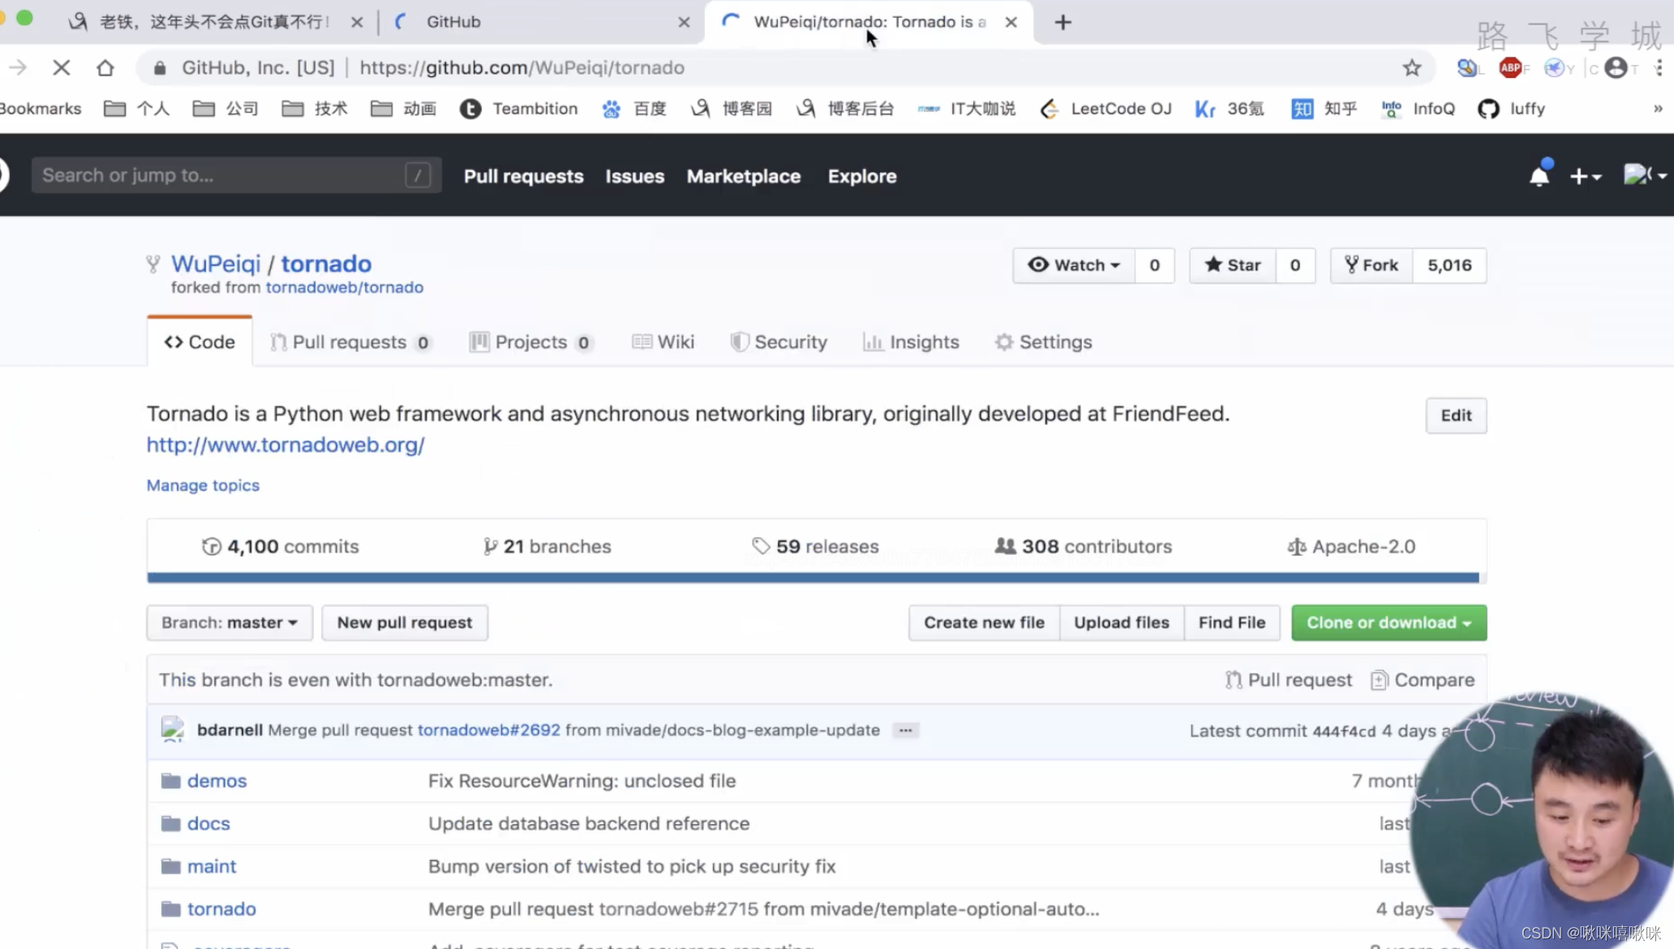Viewport: 1674px width, 949px height.
Task: Stop the page loading in the browser toolbar
Action: (x=61, y=68)
